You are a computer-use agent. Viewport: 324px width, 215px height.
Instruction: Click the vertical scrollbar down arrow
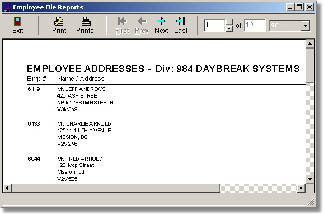point(310,179)
